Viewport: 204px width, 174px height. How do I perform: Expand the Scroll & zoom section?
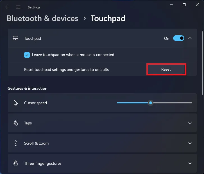190,143
